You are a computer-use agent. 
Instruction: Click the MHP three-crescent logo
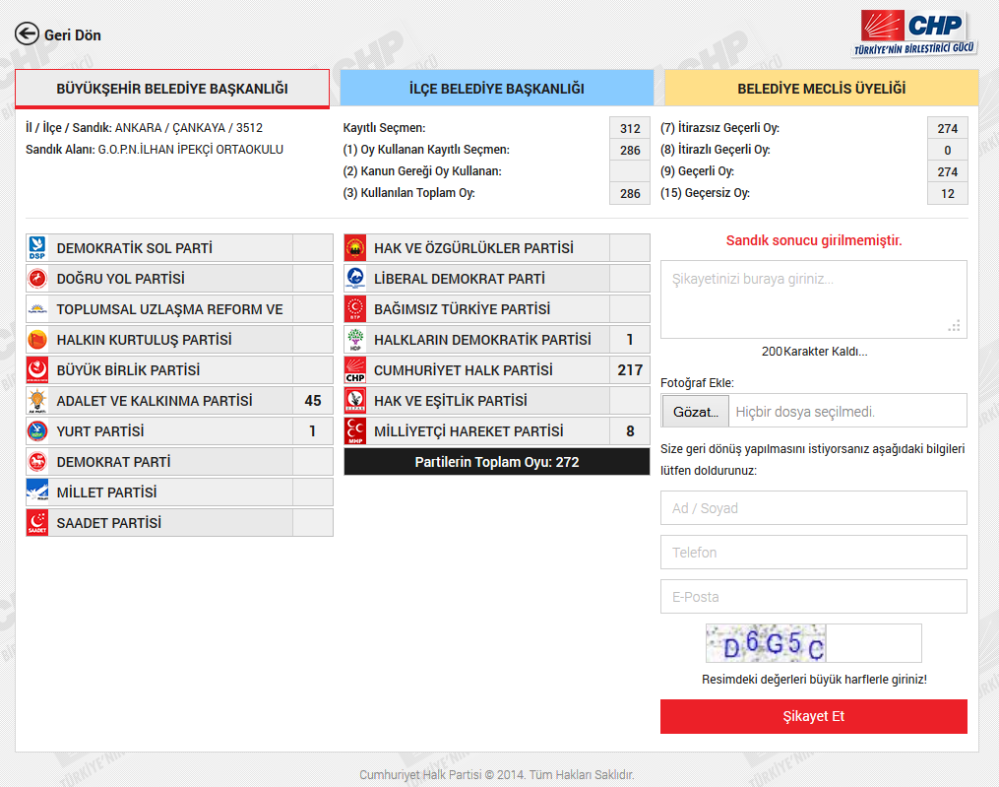click(x=355, y=431)
